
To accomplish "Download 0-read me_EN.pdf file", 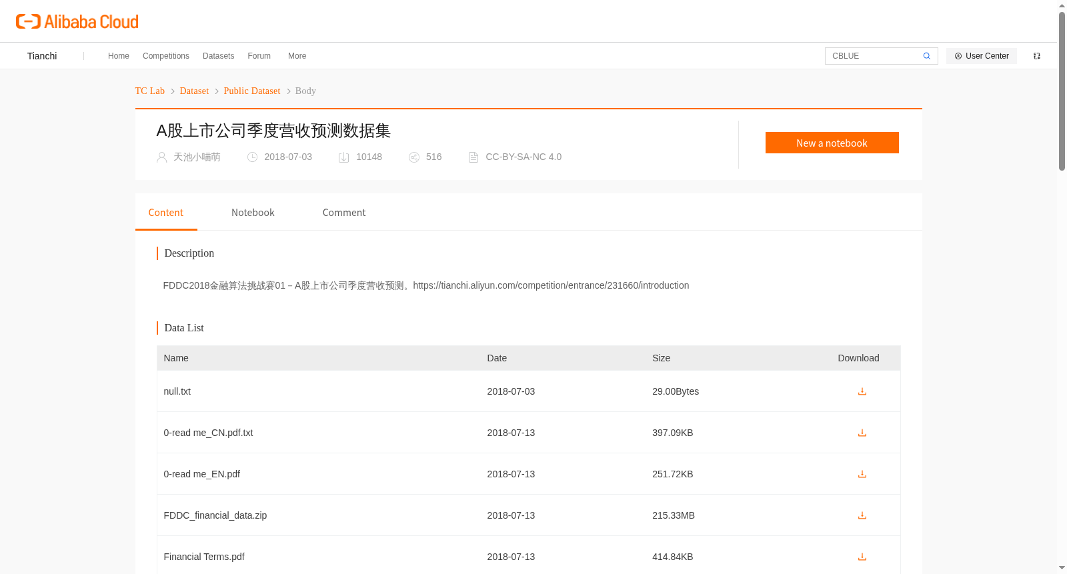I will (x=862, y=474).
